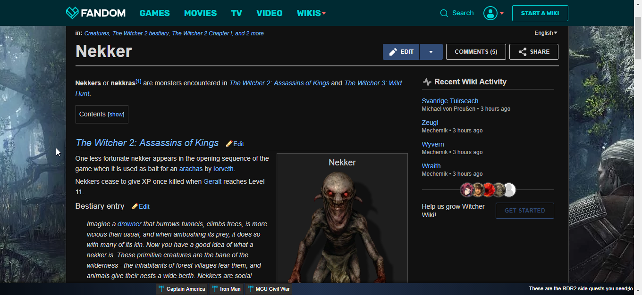Open the English language dropdown
Image resolution: width=642 pixels, height=295 pixels.
click(x=545, y=33)
